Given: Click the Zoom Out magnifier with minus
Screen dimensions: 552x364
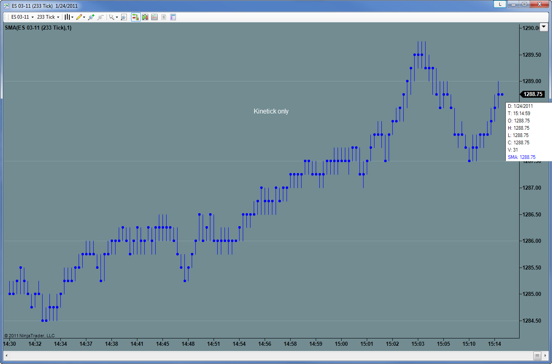Looking at the screenshot, I should (101, 17).
